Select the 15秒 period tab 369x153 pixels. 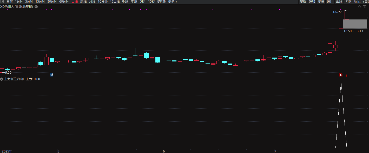151,2
